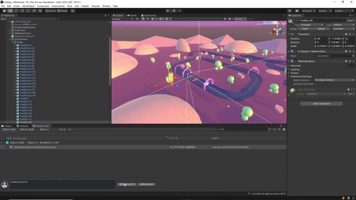
Task: Select the Rect transform tool
Action: pos(28,11)
